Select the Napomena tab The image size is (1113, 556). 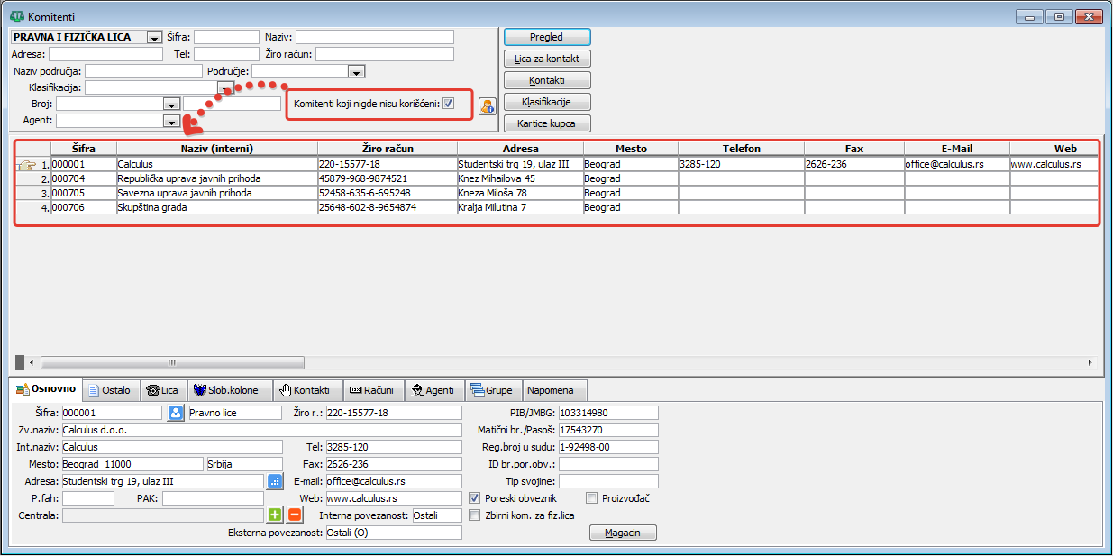click(x=554, y=390)
